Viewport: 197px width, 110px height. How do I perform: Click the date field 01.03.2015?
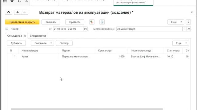(x=68, y=29)
